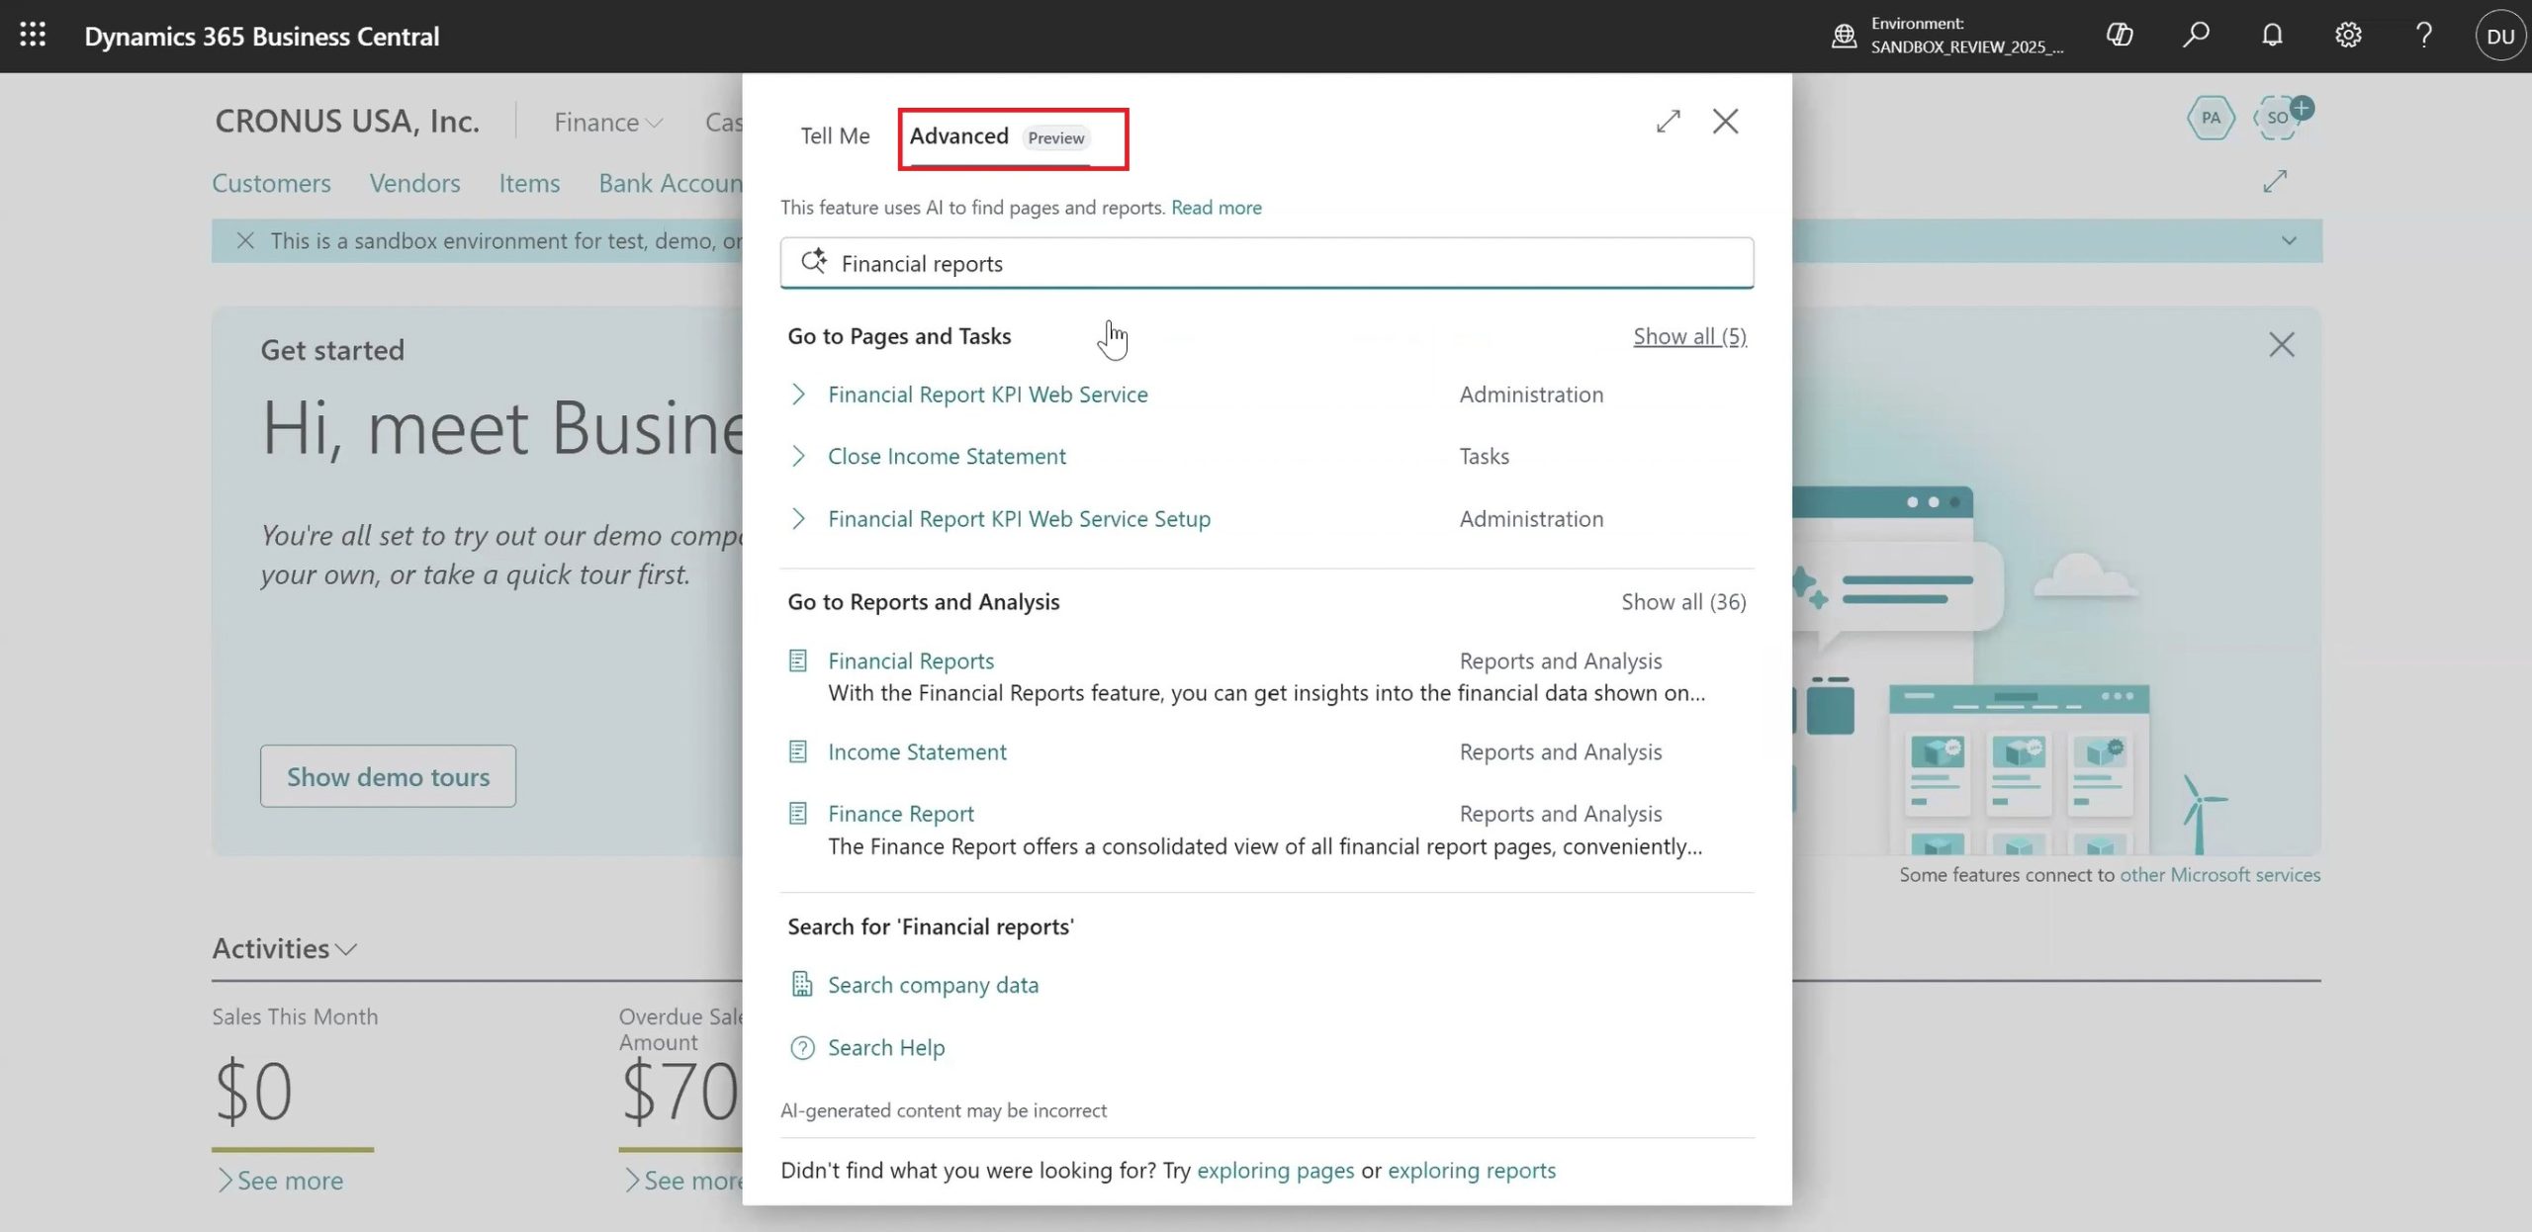2532x1232 pixels.
Task: Expand the Tell Me dialog to full size
Action: click(1669, 122)
